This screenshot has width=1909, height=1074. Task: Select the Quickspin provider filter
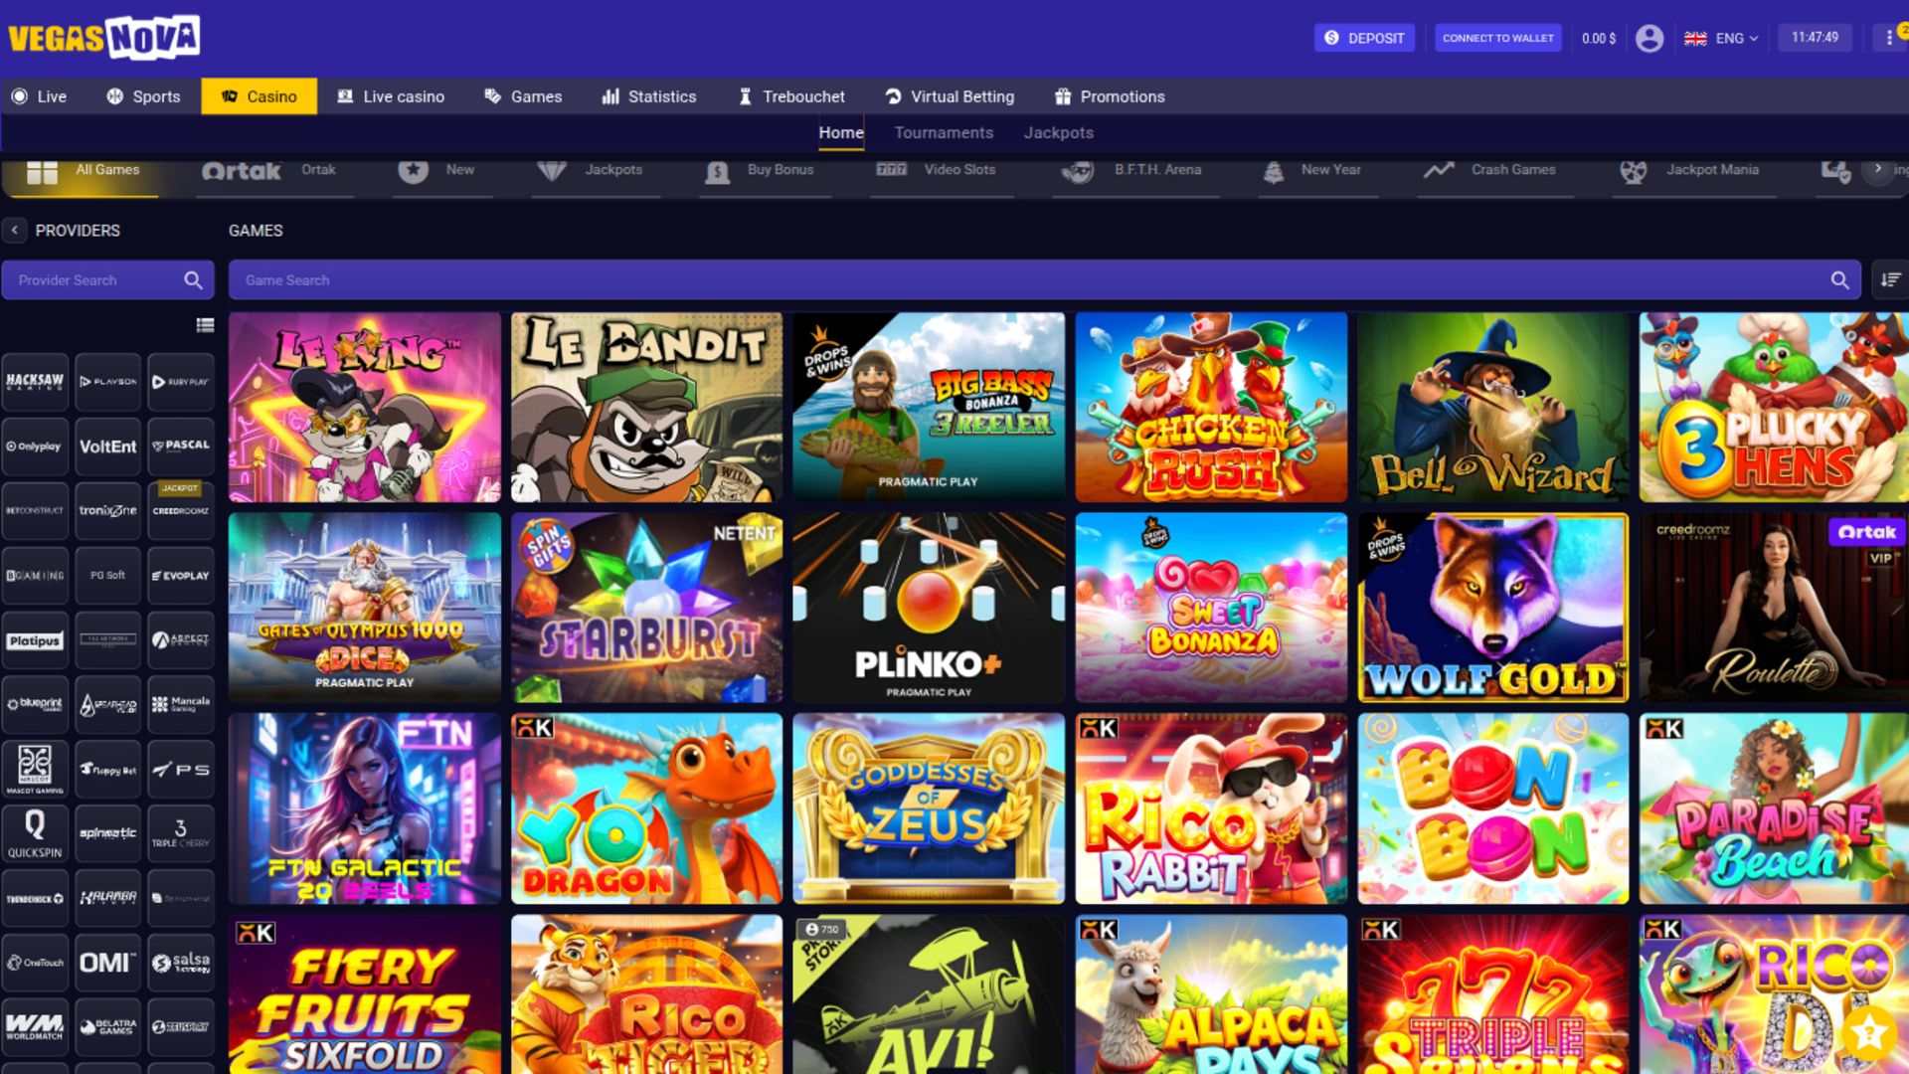pyautogui.click(x=35, y=833)
